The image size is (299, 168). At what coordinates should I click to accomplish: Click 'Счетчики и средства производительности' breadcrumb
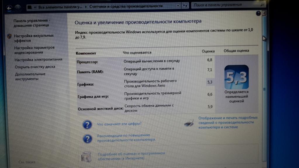coord(126,6)
